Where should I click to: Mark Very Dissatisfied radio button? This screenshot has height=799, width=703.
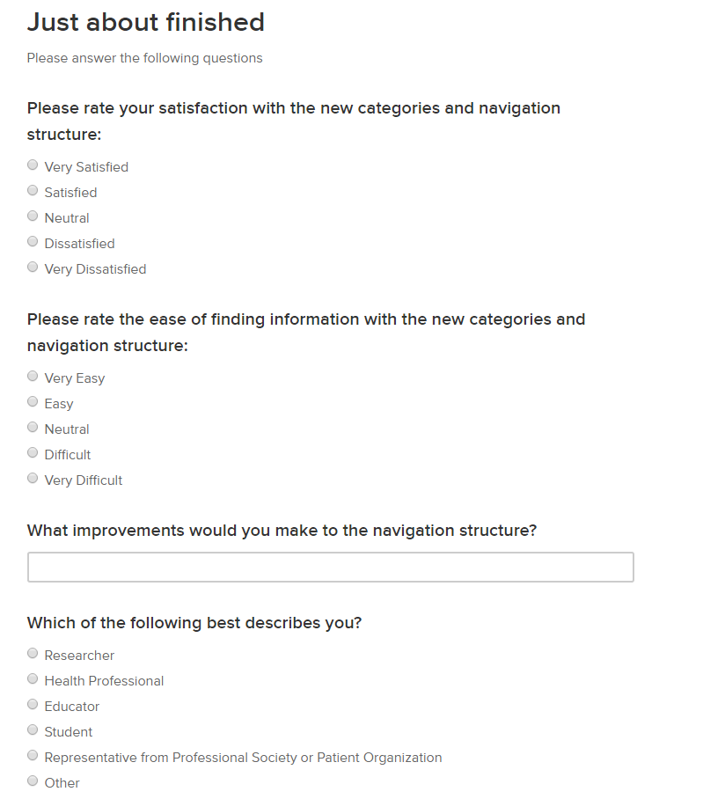pos(33,267)
